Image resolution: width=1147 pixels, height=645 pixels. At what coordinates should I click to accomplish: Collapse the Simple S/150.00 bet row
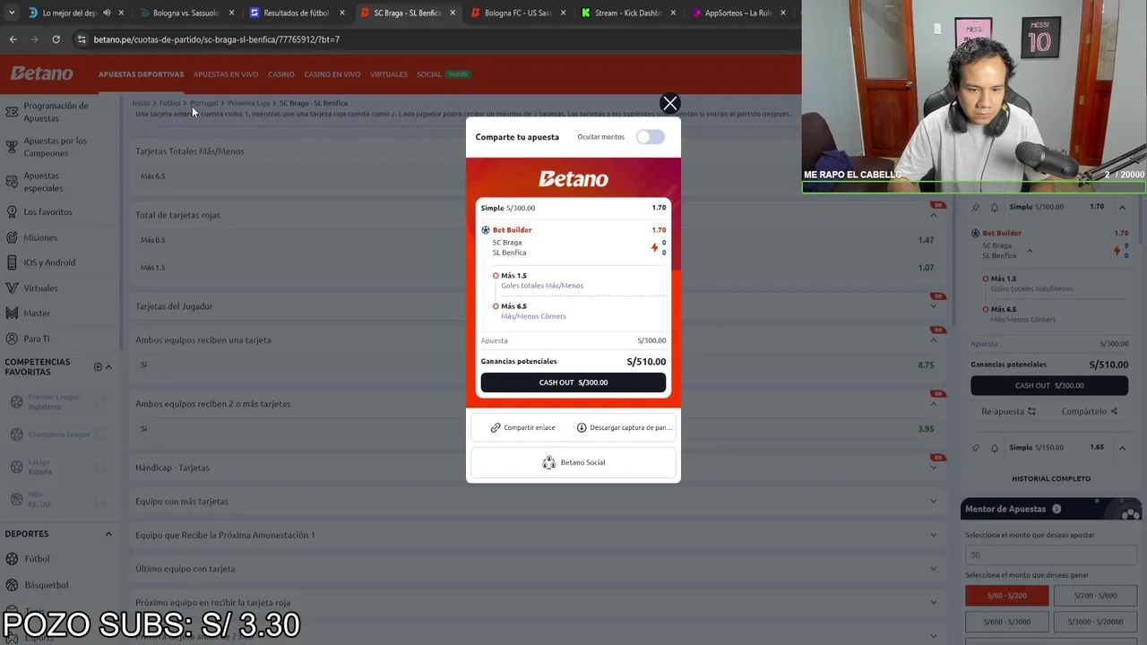pos(1122,448)
